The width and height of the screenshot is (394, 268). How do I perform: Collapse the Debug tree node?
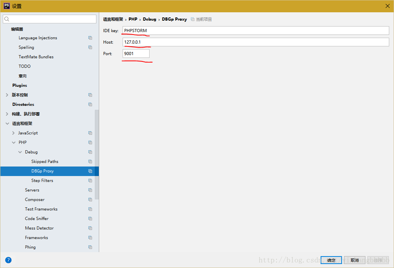[x=20, y=152]
